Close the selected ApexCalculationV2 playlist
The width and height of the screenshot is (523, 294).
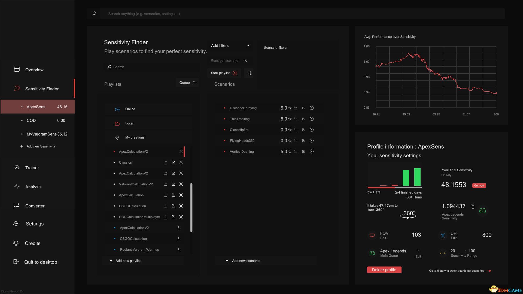[x=181, y=152]
